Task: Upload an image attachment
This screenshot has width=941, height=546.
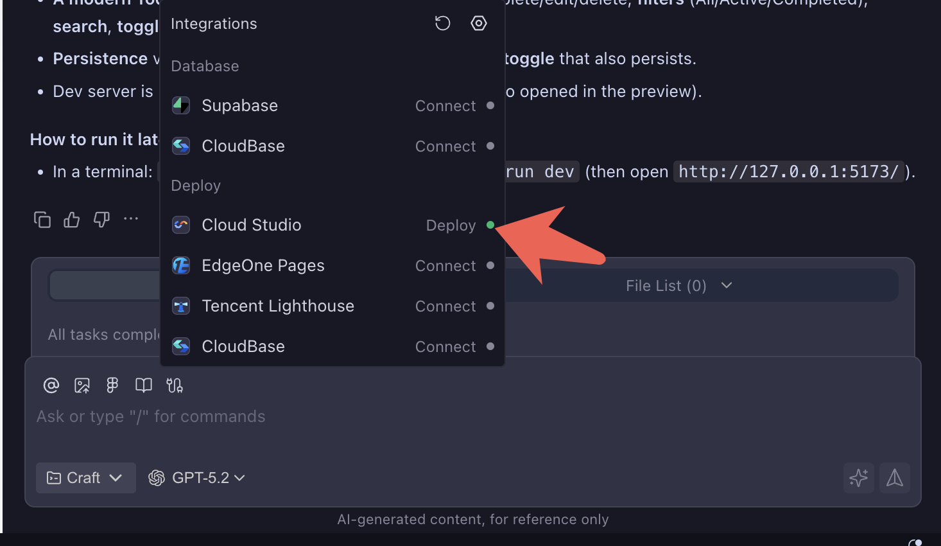Action: pos(82,385)
